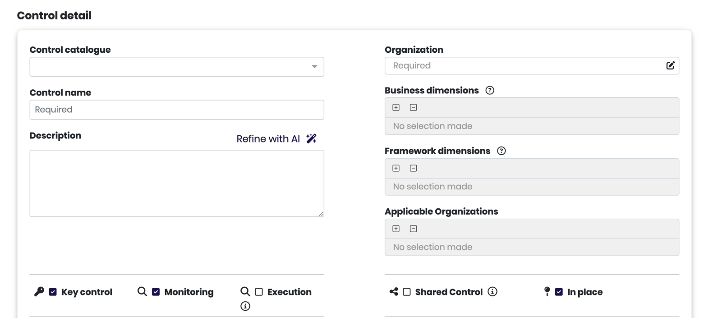Open Framework dimensions help icon
This screenshot has width=718, height=331.
[x=502, y=151]
